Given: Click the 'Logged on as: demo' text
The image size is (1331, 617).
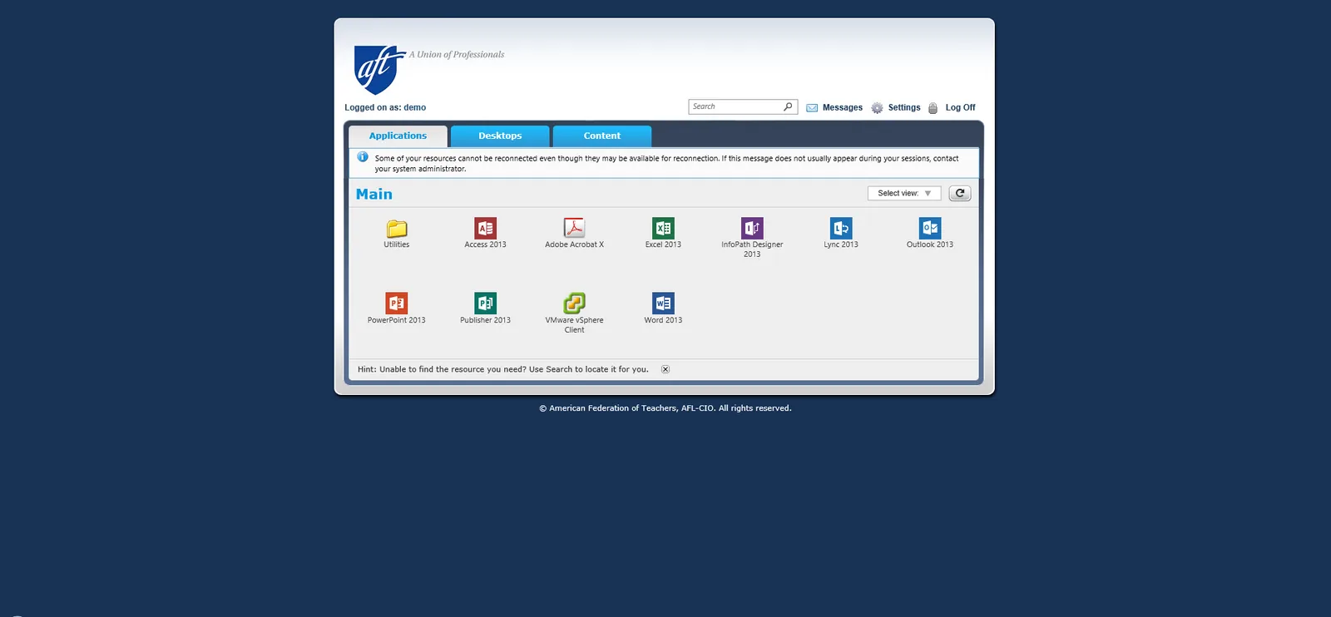Looking at the screenshot, I should (x=385, y=107).
